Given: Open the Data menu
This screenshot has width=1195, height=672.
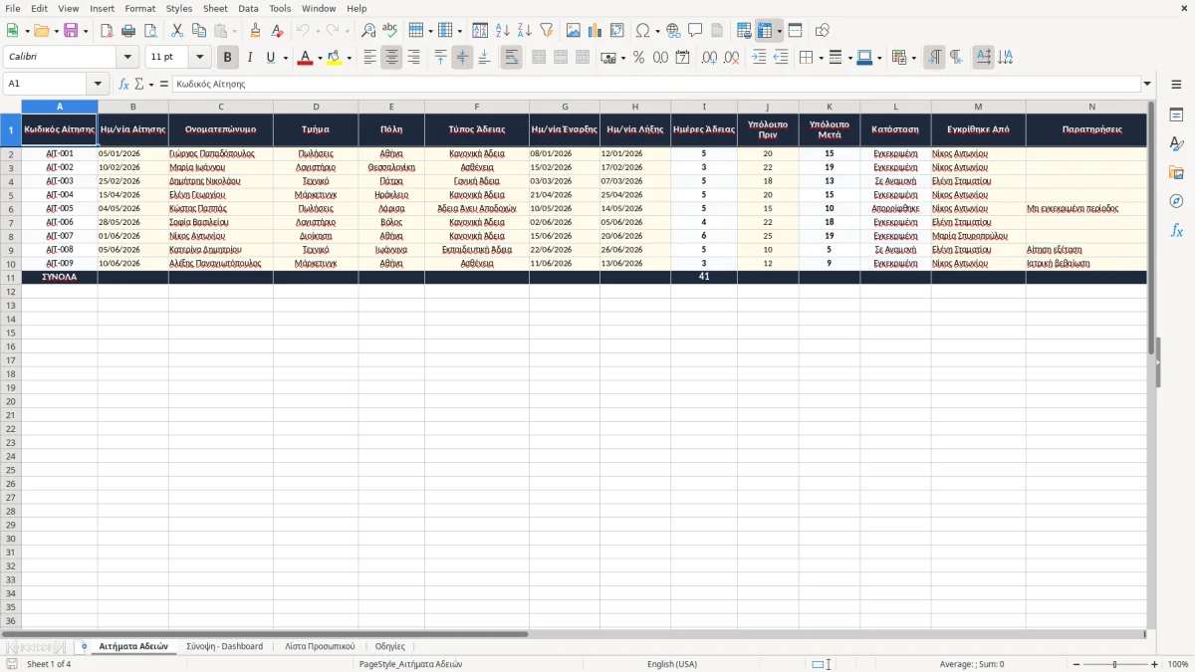Looking at the screenshot, I should [x=248, y=8].
